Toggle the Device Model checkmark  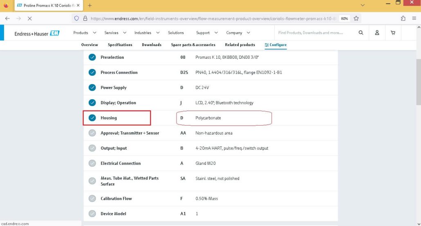click(x=92, y=214)
